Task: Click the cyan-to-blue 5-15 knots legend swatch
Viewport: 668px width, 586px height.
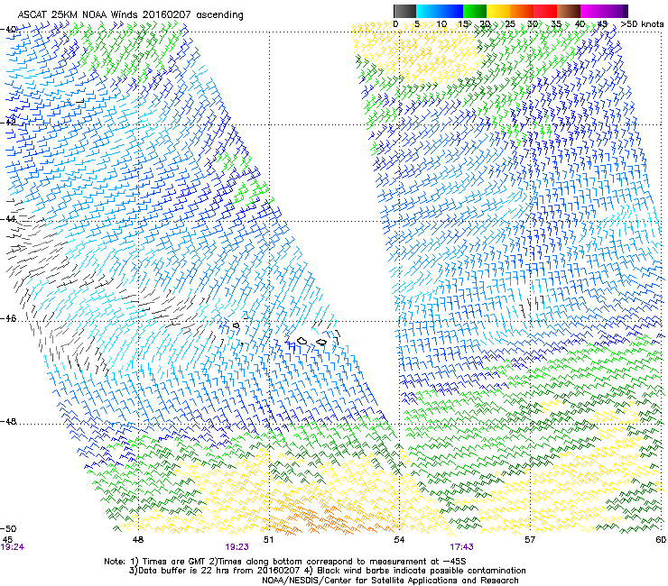Action: point(439,11)
